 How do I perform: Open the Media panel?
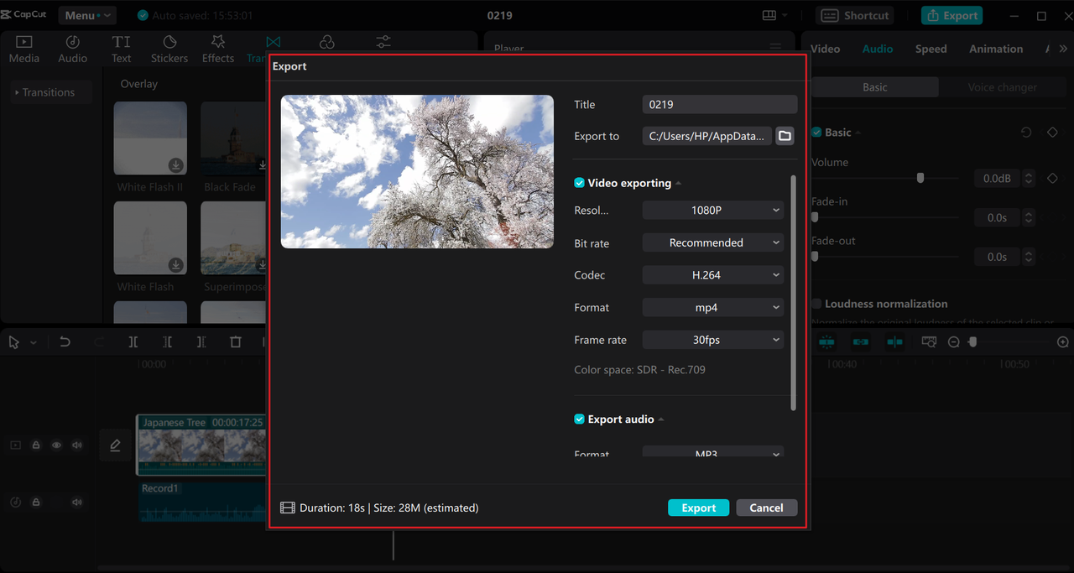(23, 49)
